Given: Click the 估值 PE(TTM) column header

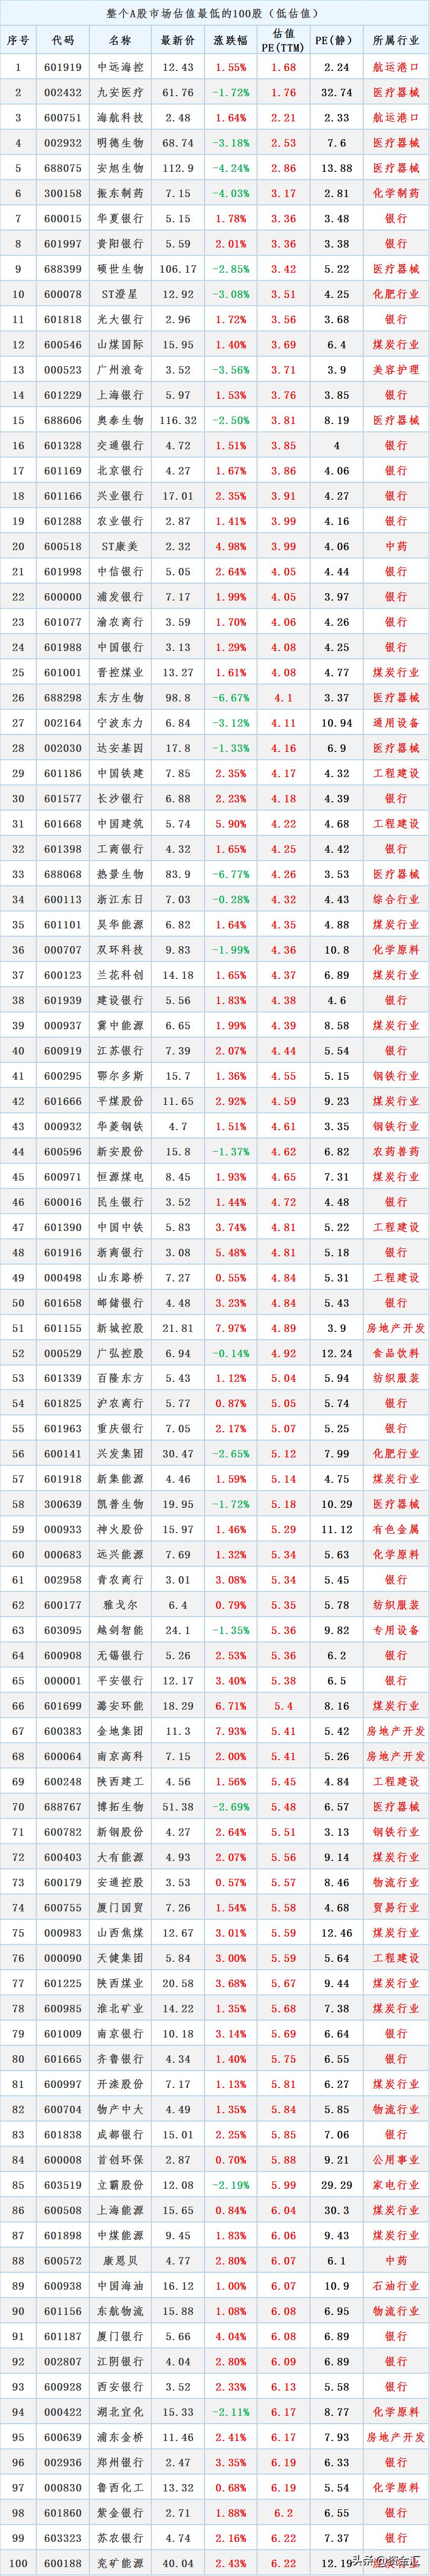Looking at the screenshot, I should click(x=284, y=41).
